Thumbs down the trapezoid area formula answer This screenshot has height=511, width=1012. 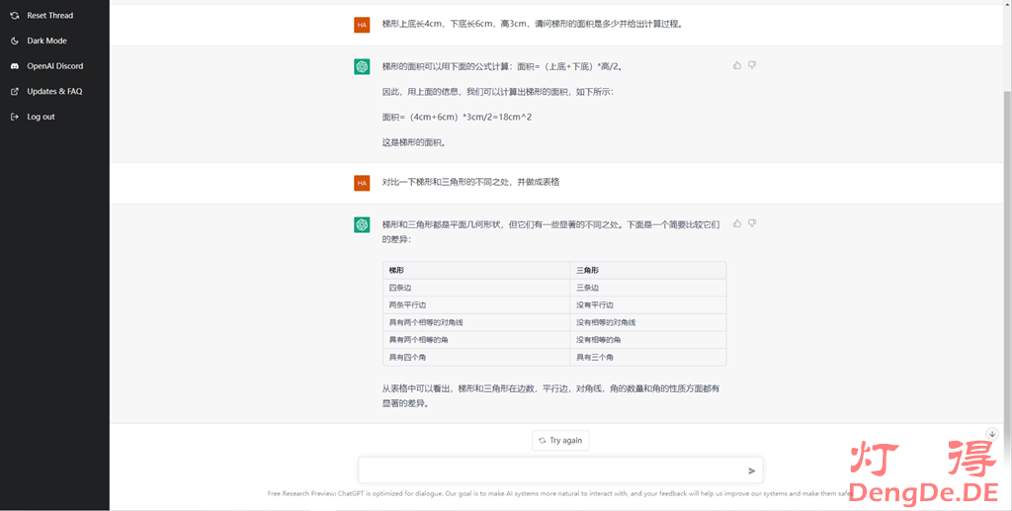point(752,65)
